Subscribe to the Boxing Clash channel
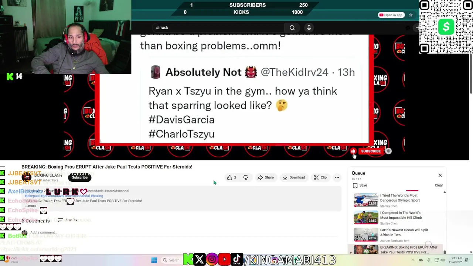Image resolution: width=473 pixels, height=266 pixels. 79,177
